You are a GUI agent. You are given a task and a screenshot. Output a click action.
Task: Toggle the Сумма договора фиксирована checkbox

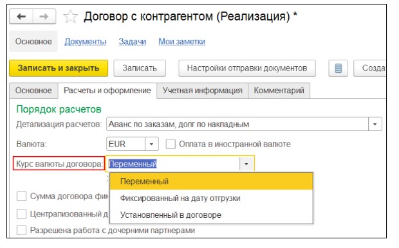[21, 196]
